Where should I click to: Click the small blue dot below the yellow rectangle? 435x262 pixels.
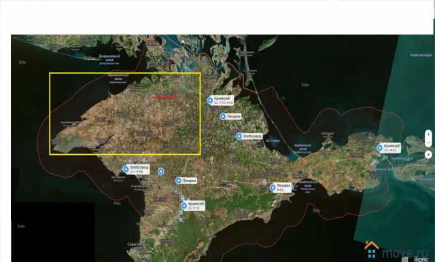[144, 160]
